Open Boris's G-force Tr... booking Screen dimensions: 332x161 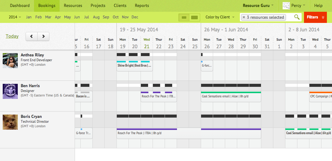[84, 134]
